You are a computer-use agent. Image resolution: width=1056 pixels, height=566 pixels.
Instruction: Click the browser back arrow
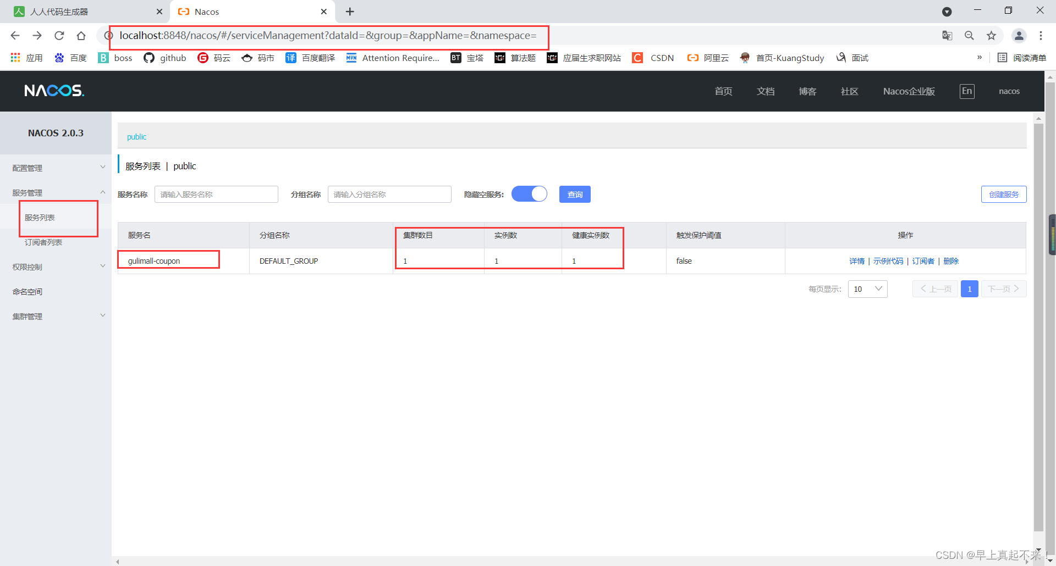(15, 36)
